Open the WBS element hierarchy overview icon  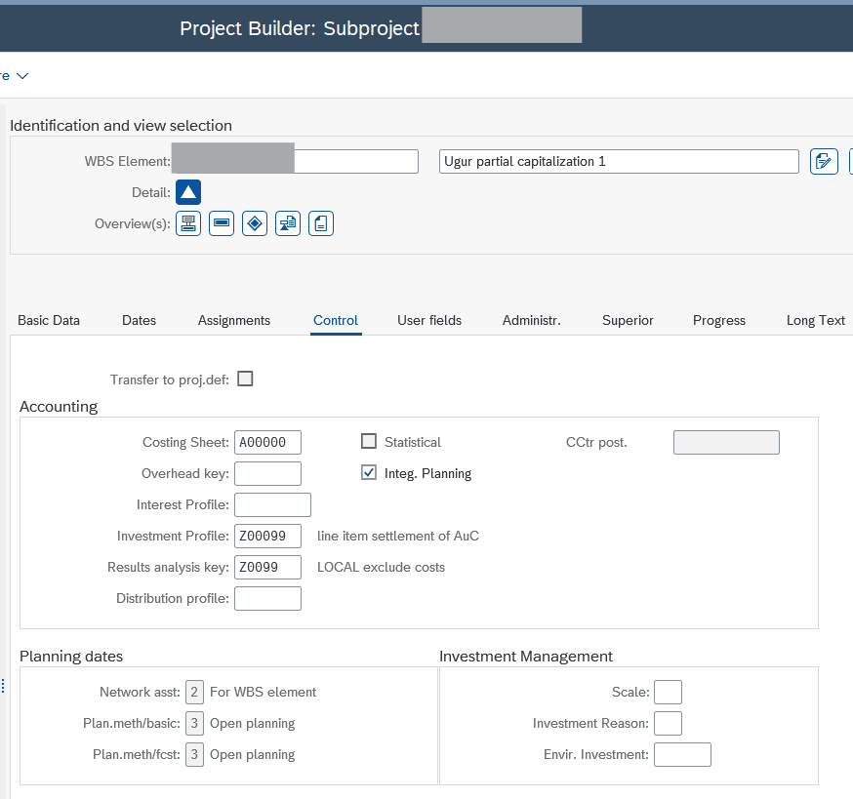pyautogui.click(x=188, y=223)
